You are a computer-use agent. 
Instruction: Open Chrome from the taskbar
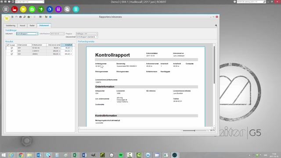point(21,155)
